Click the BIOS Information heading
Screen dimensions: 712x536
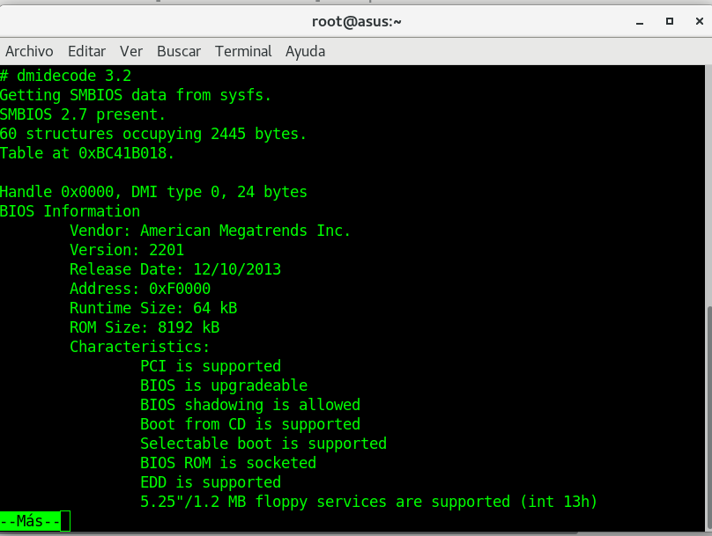tap(70, 211)
